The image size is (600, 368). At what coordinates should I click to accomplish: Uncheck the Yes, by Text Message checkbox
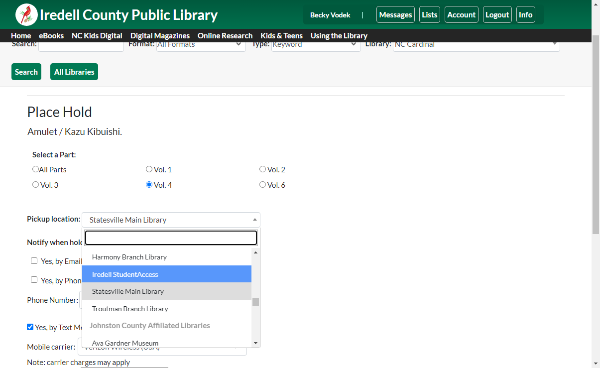30,327
